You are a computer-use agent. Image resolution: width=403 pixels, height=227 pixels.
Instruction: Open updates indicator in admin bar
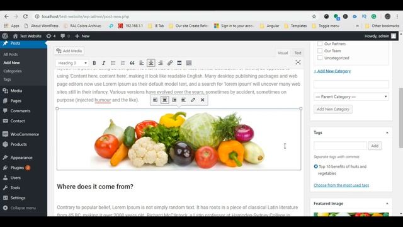pos(50,36)
